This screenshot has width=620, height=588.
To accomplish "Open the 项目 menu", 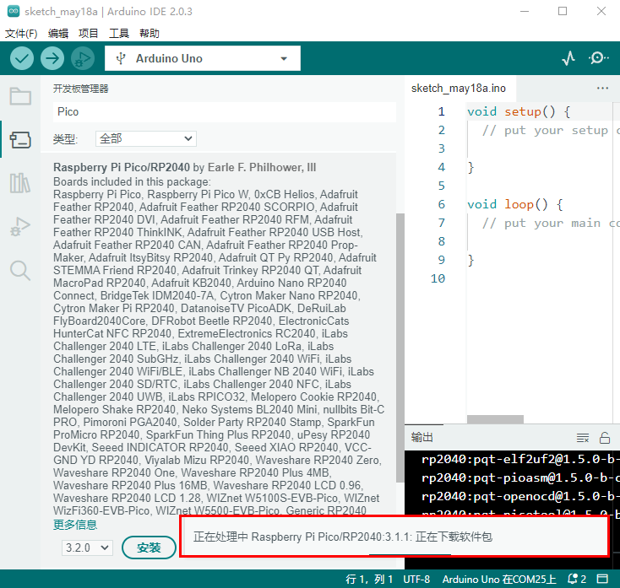I will [x=88, y=33].
